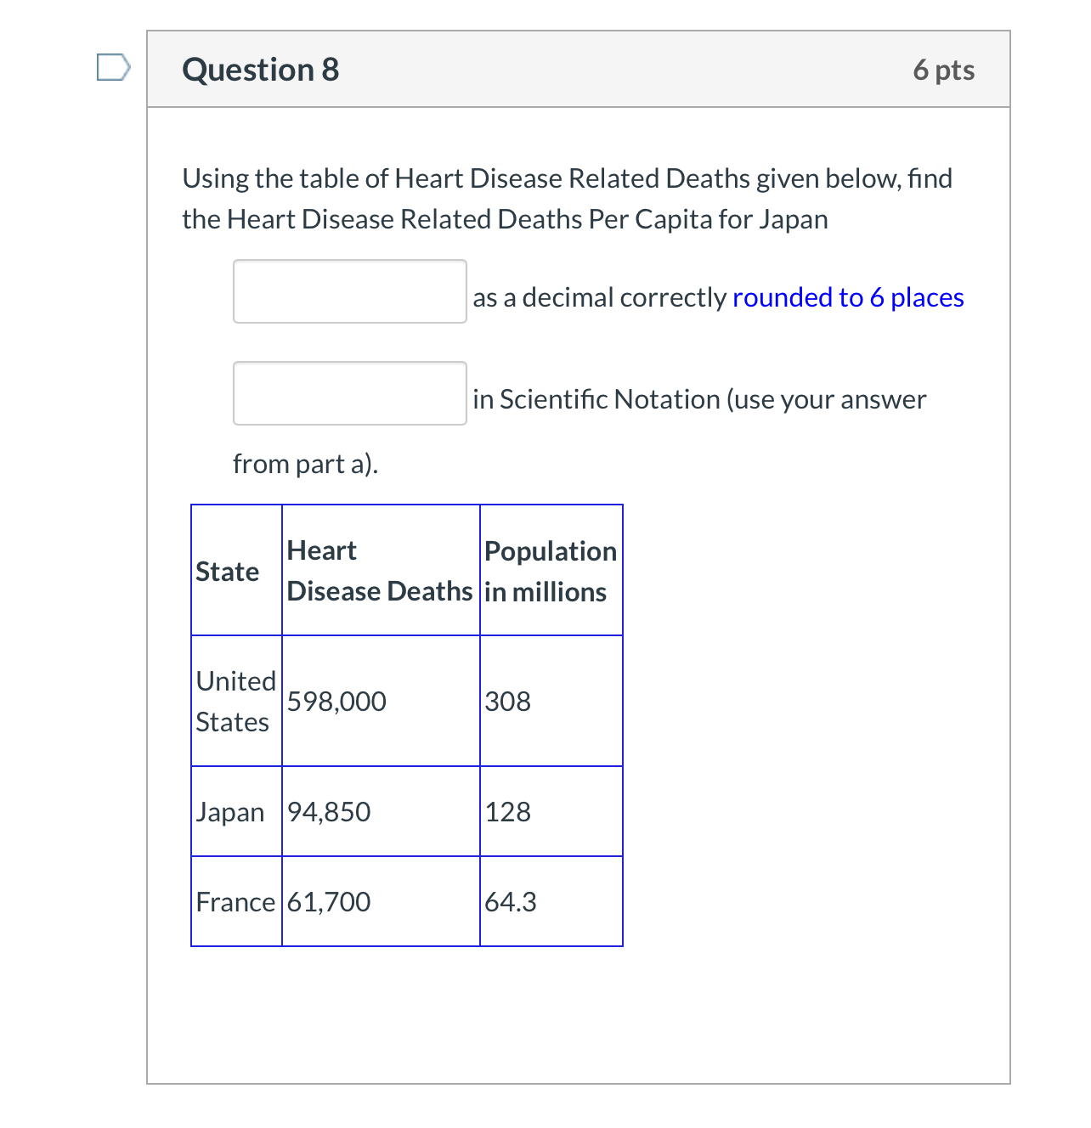
Task: Click Japan's 94,850 deaths value
Action: coord(329,812)
